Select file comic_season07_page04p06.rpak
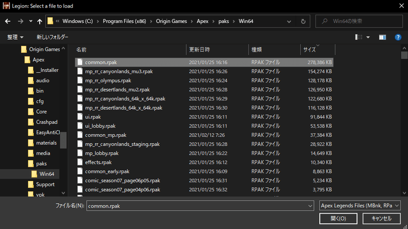Screen dimensions: 408x229 (x=205, y=190)
